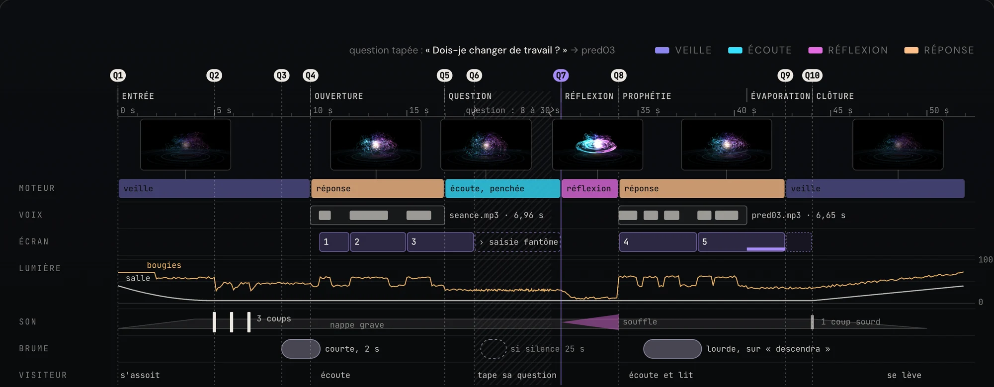
Task: Click the dashed circle for 'si silence 25 s'
Action: click(493, 349)
